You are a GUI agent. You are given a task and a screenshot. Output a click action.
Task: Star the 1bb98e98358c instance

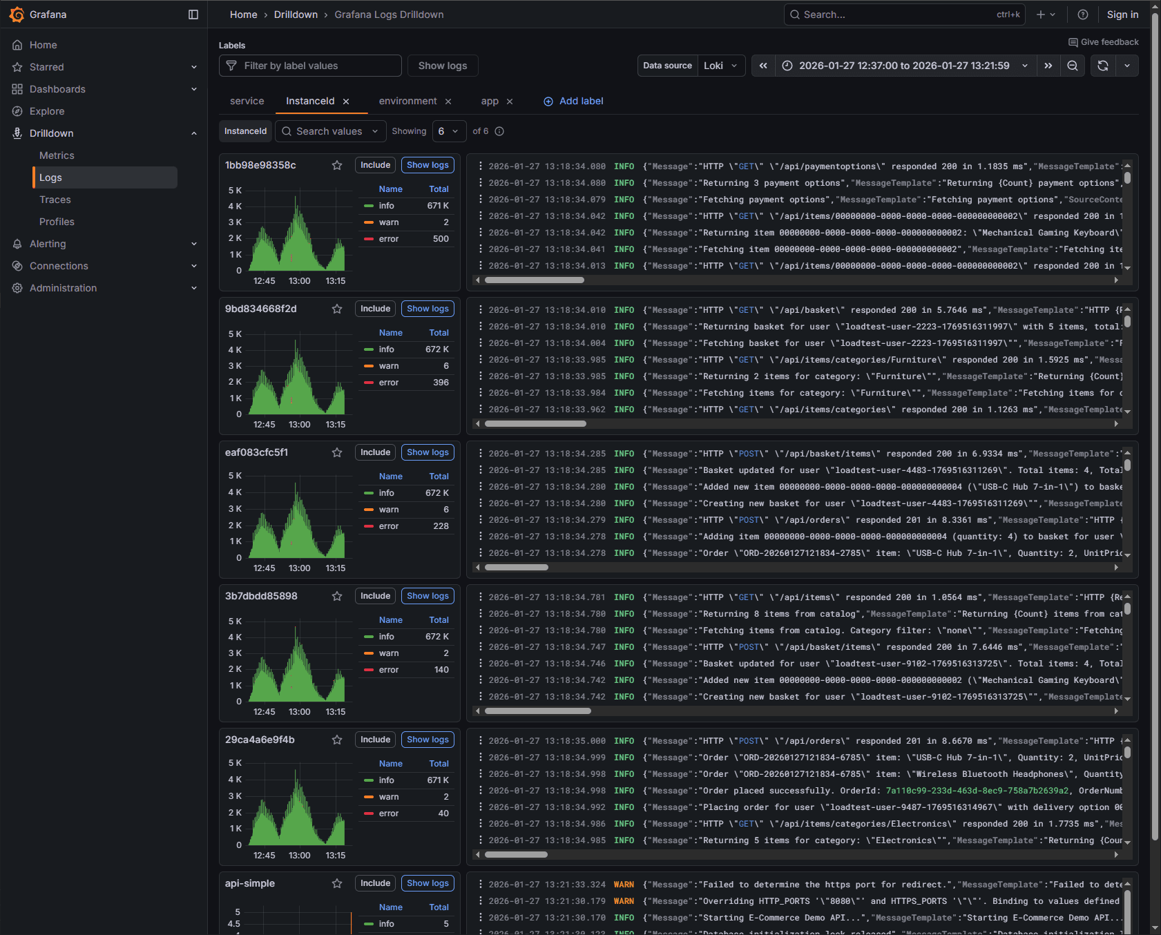336,165
